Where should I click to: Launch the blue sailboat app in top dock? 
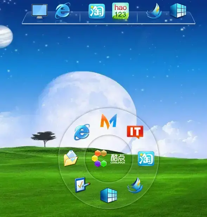click(154, 11)
